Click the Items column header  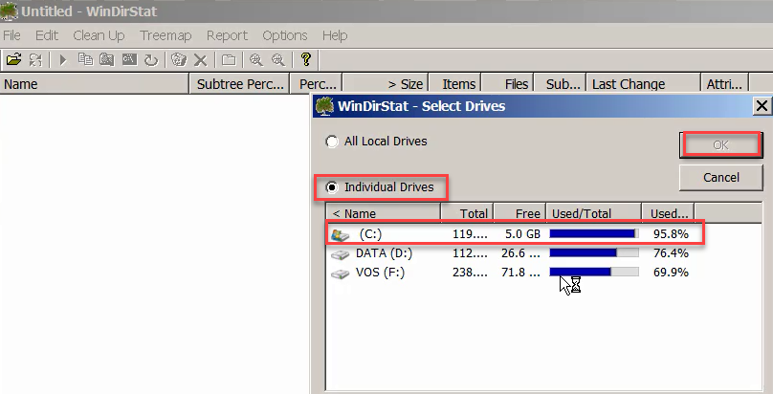coord(455,84)
